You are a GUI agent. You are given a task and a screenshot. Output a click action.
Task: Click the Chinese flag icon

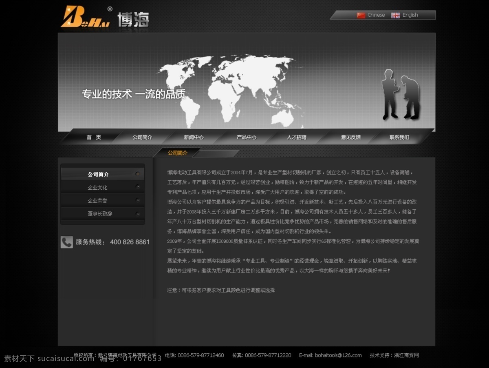tap(361, 15)
